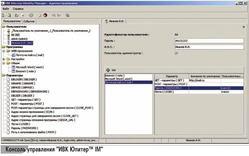Click the green globe toolbar icon
The image size is (249, 156).
tap(31, 15)
